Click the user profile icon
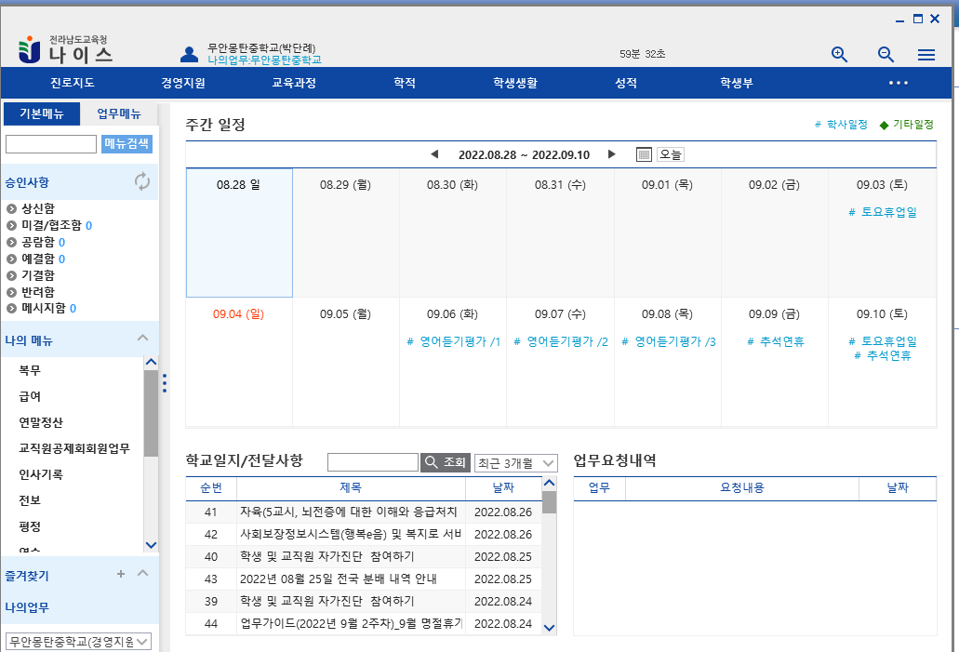Viewport: 959px width, 652px height. tap(190, 55)
